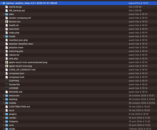The height and width of the screenshot is (130, 157).
Task: Expand the core folder
Action: coord(4,125)
